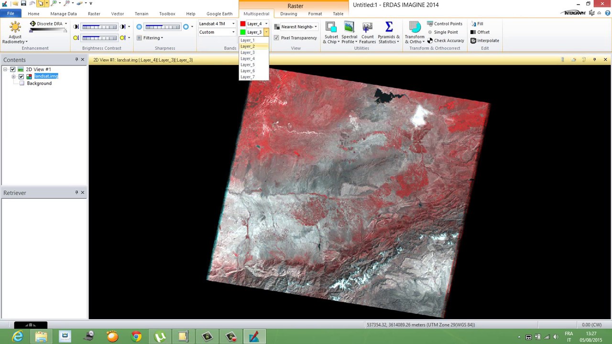Expand the landsat.img tree node
Image resolution: width=612 pixels, height=344 pixels.
coord(13,76)
